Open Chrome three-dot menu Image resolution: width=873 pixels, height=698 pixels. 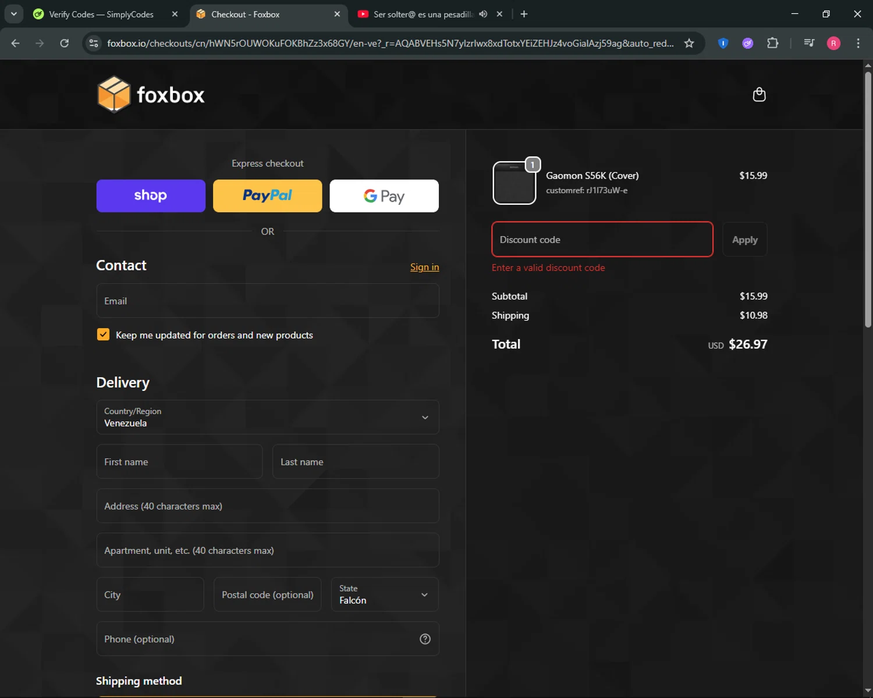coord(858,43)
